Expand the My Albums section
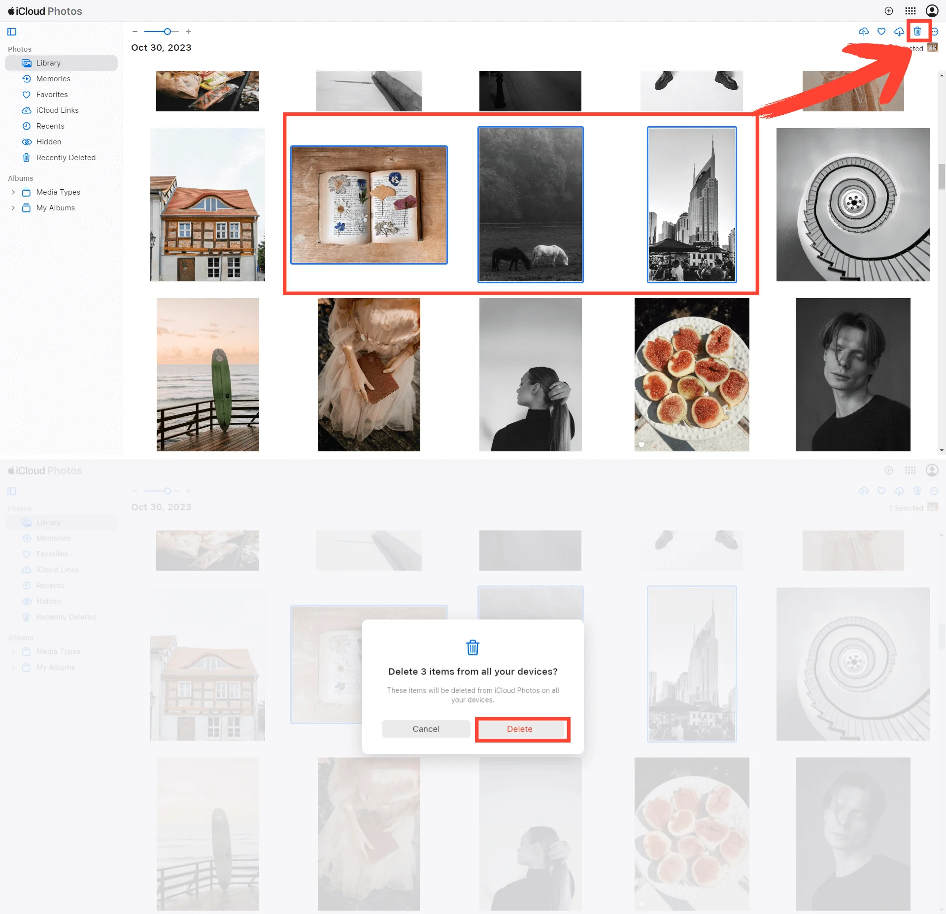This screenshot has height=914, width=946. click(x=13, y=207)
